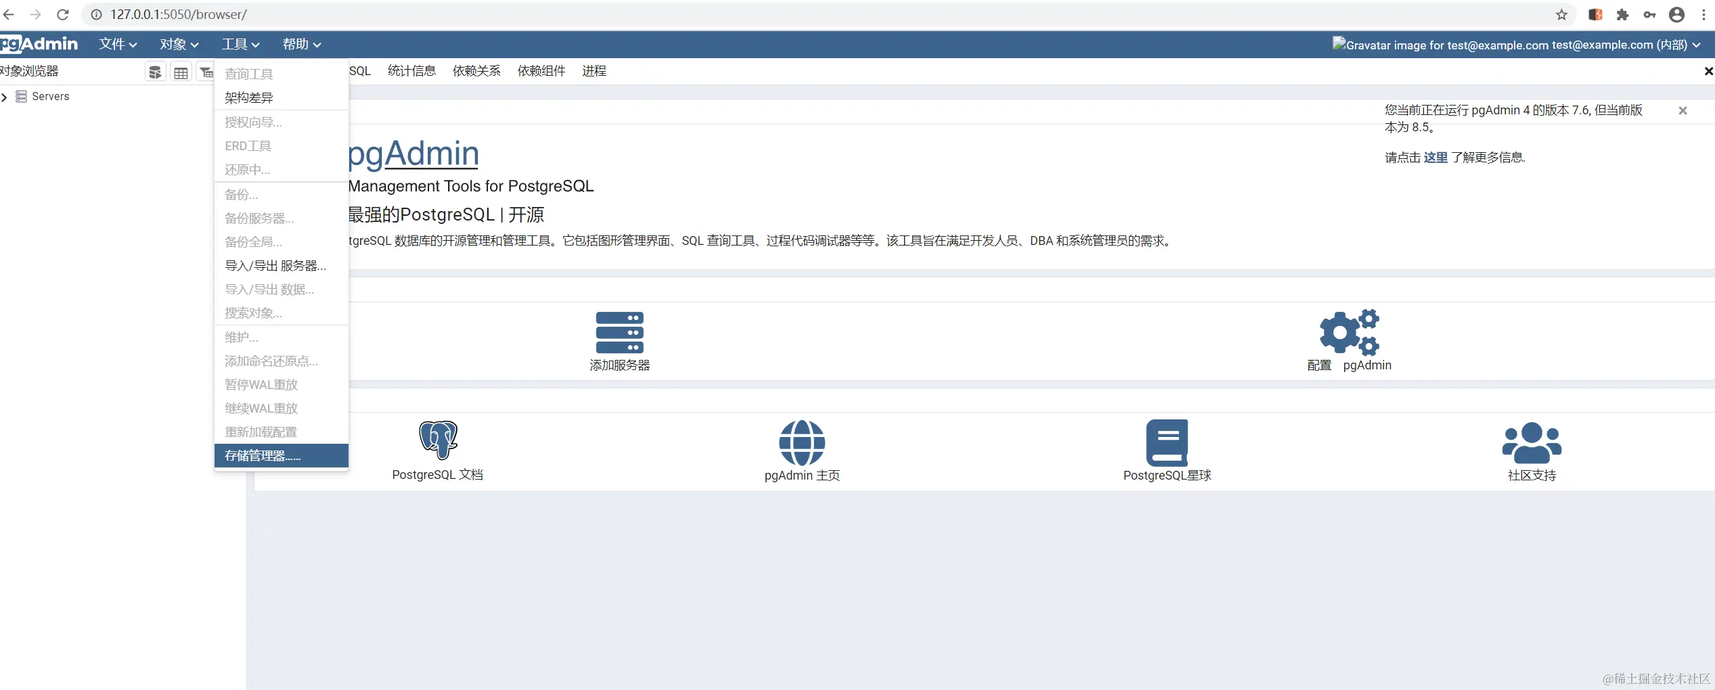Go back with the browser back arrow
This screenshot has width=1715, height=690.
pos(8,14)
